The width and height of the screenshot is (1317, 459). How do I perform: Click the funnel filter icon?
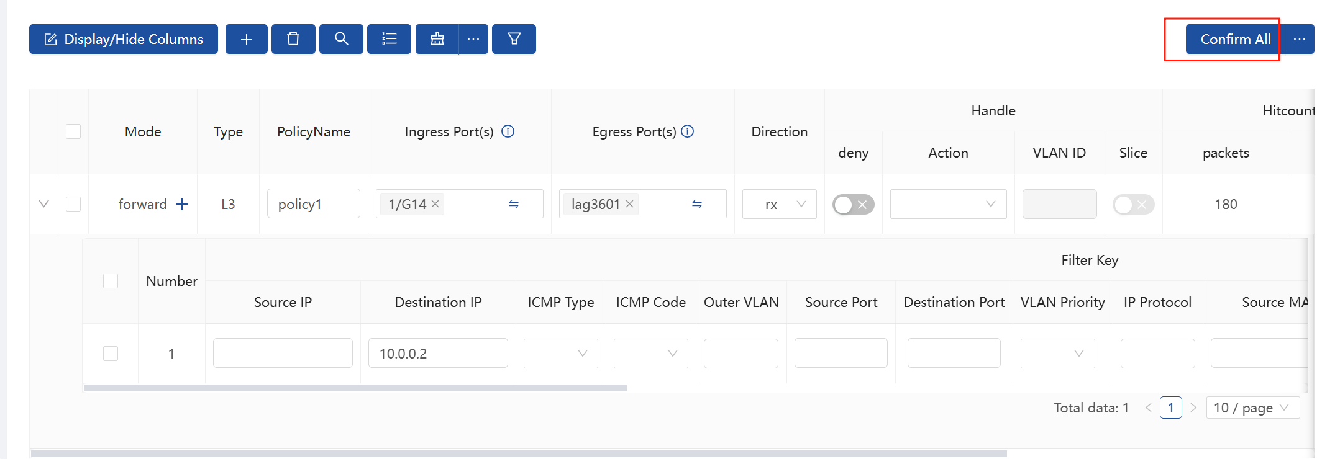point(514,39)
